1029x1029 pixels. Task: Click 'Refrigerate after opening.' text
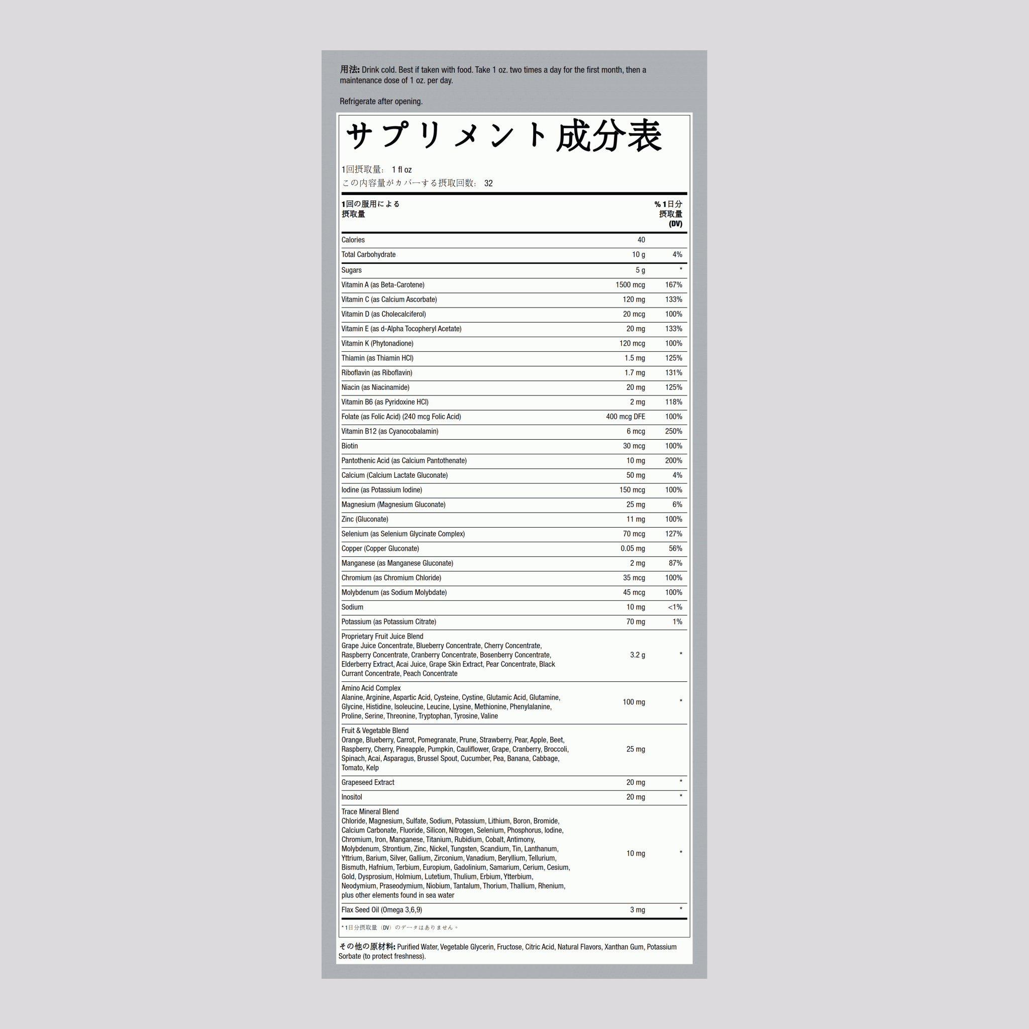pyautogui.click(x=381, y=101)
